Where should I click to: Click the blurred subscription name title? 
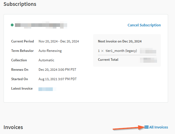(41, 25)
